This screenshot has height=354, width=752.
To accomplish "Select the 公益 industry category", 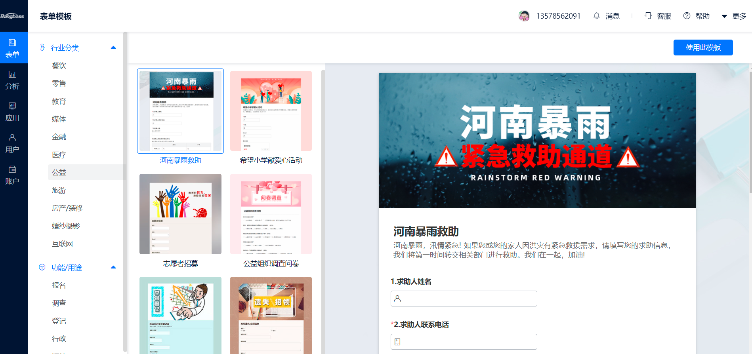I will (x=59, y=173).
